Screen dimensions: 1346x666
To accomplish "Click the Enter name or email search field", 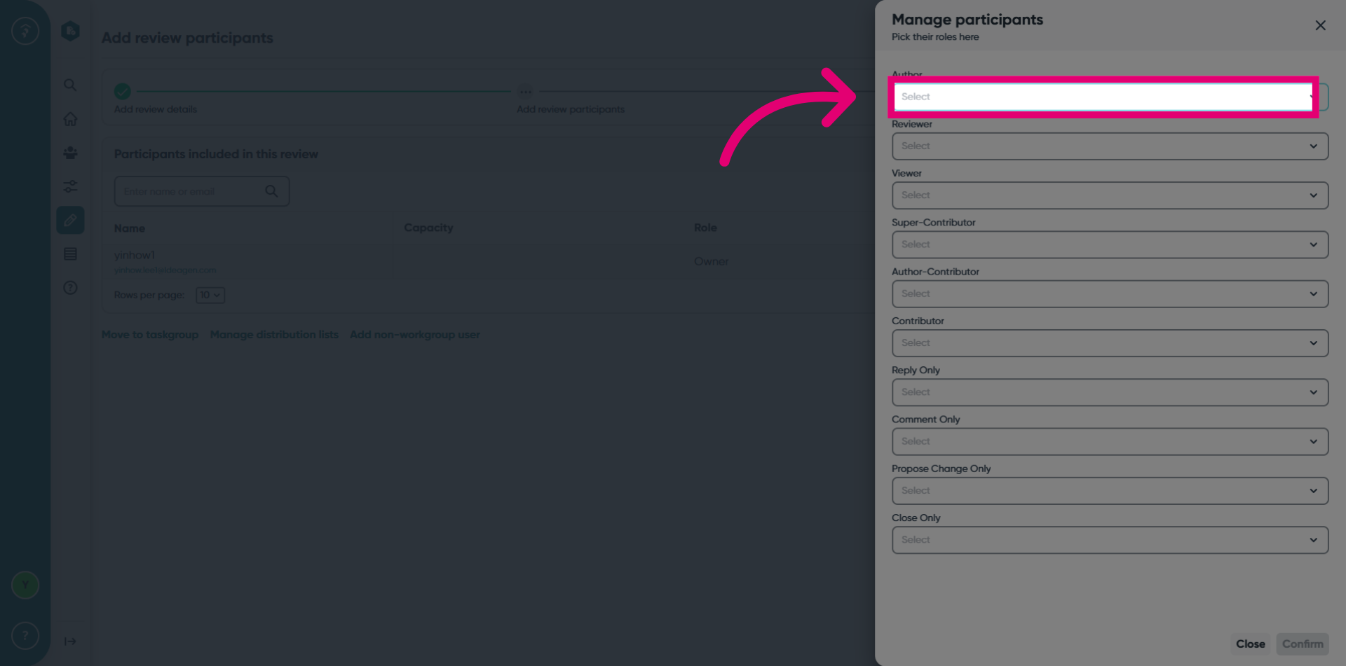I will point(202,191).
